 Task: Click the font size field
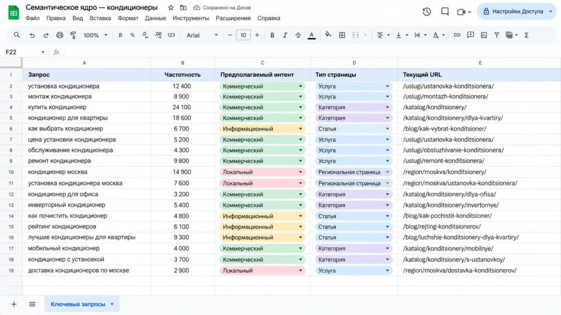click(x=243, y=35)
